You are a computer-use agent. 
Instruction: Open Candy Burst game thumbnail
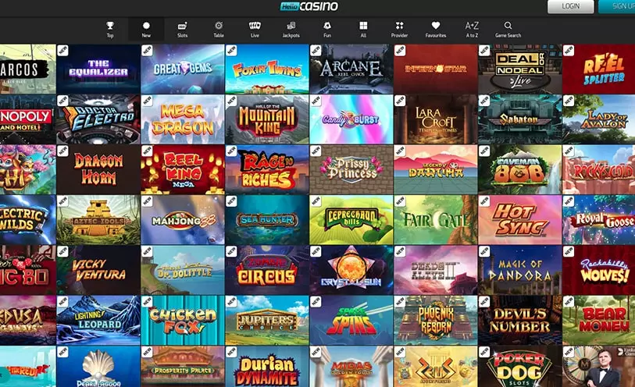[x=351, y=119]
